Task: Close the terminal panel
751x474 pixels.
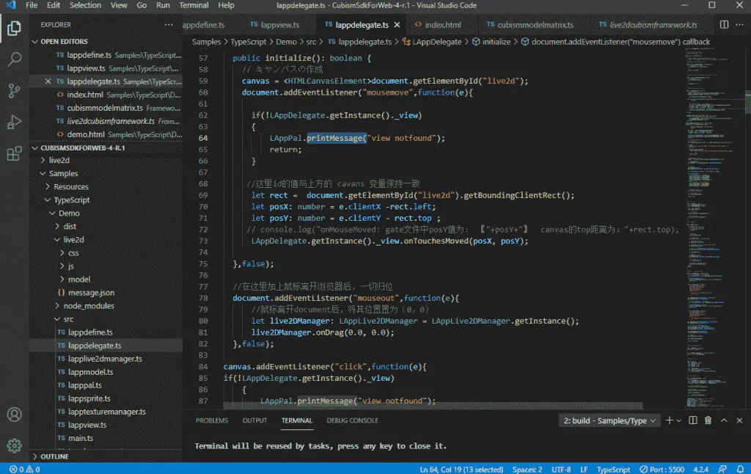Action: pos(739,420)
